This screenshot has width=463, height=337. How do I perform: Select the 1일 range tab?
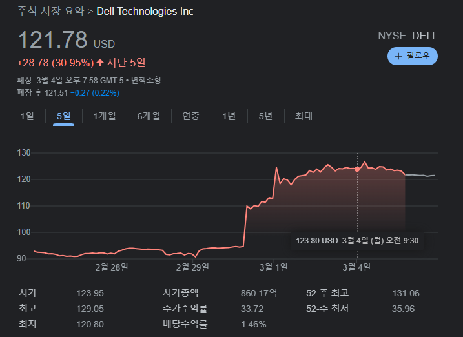27,116
